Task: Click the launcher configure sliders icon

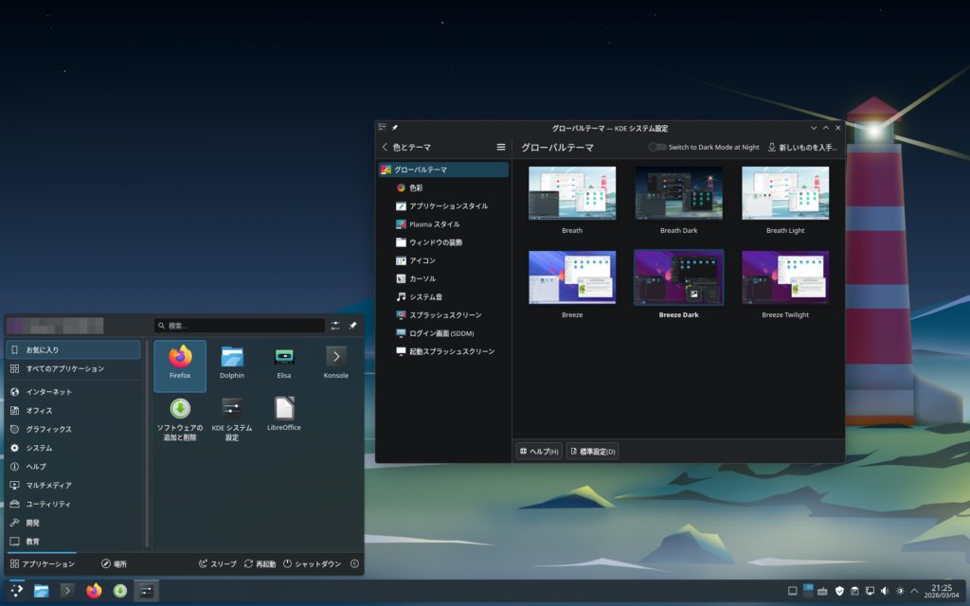Action: (x=335, y=326)
